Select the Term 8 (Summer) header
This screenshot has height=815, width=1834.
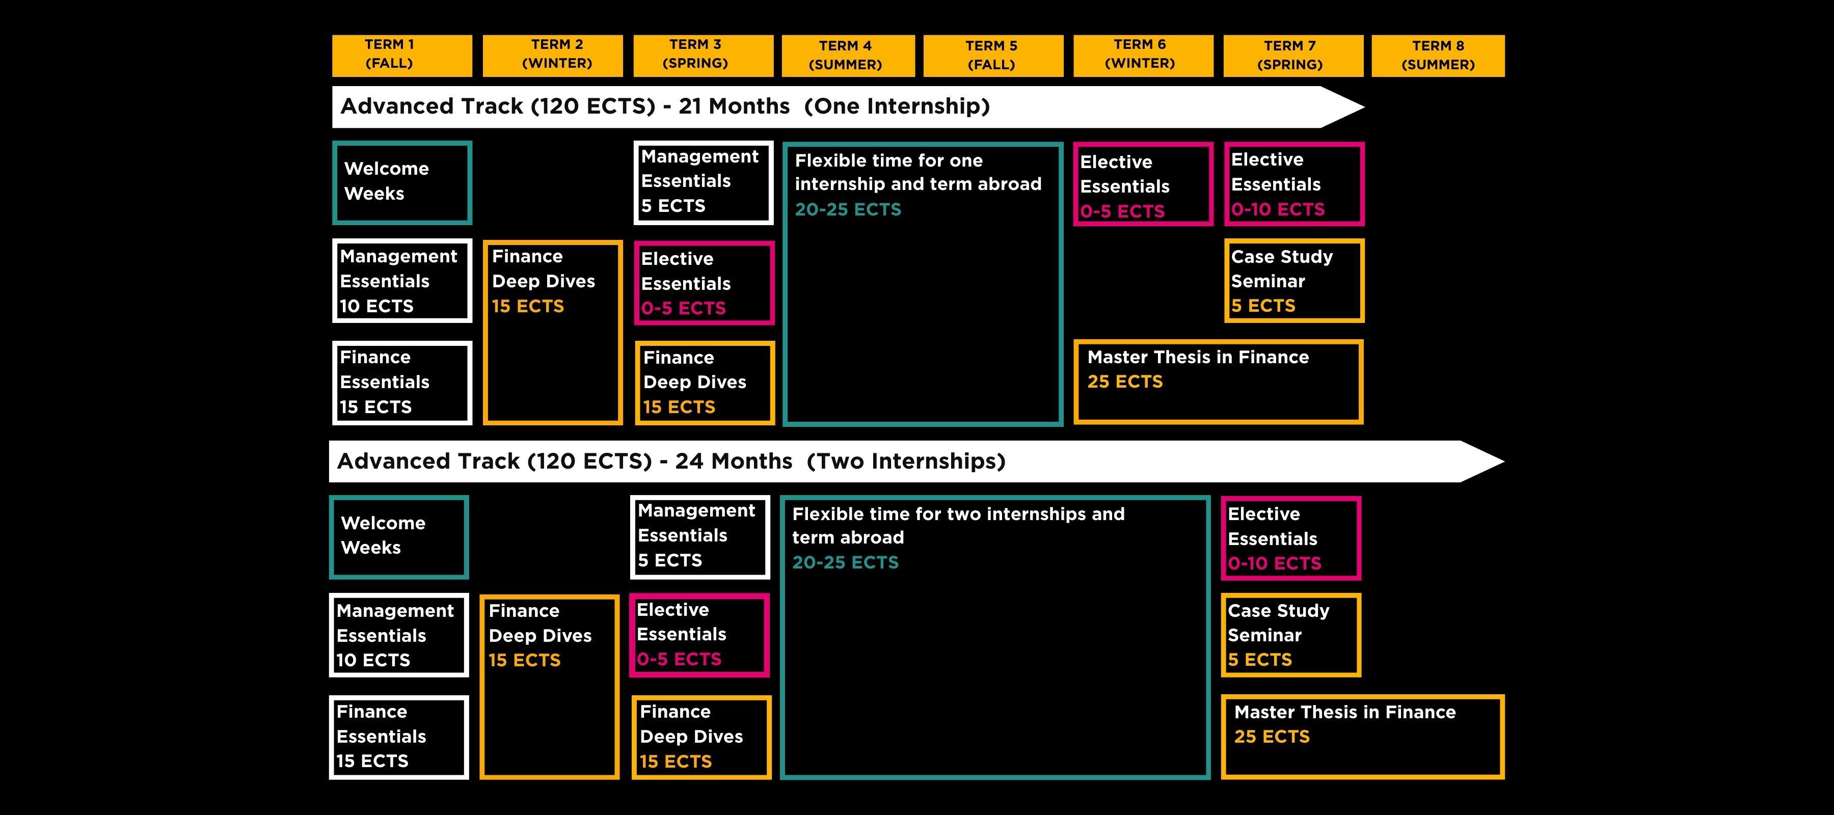coord(1438,56)
